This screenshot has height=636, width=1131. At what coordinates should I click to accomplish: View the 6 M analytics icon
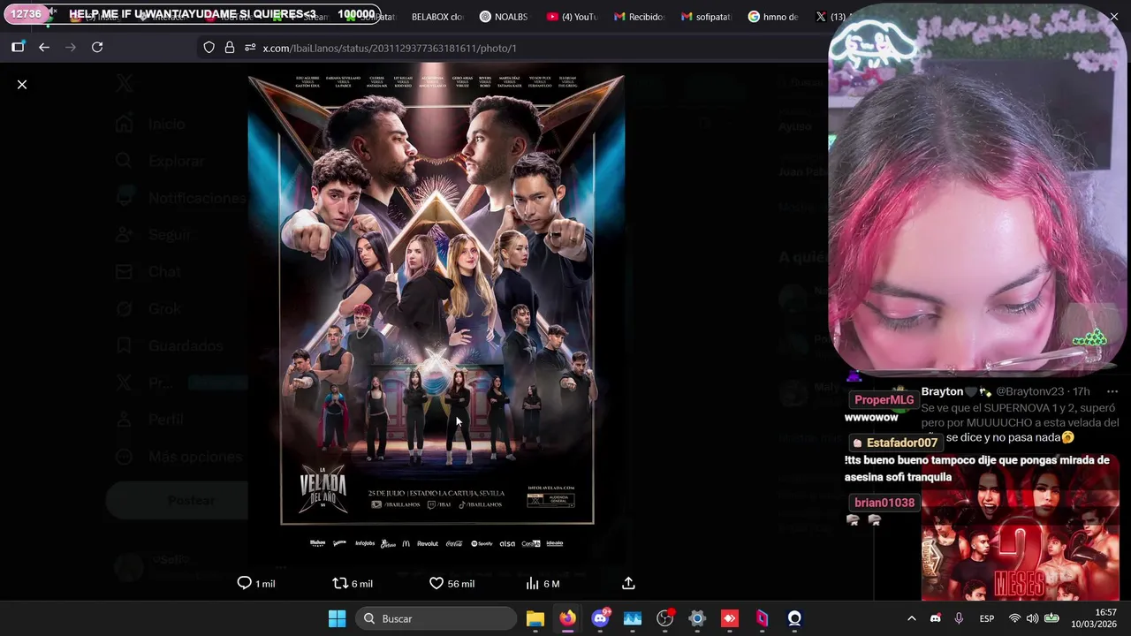pos(543,584)
